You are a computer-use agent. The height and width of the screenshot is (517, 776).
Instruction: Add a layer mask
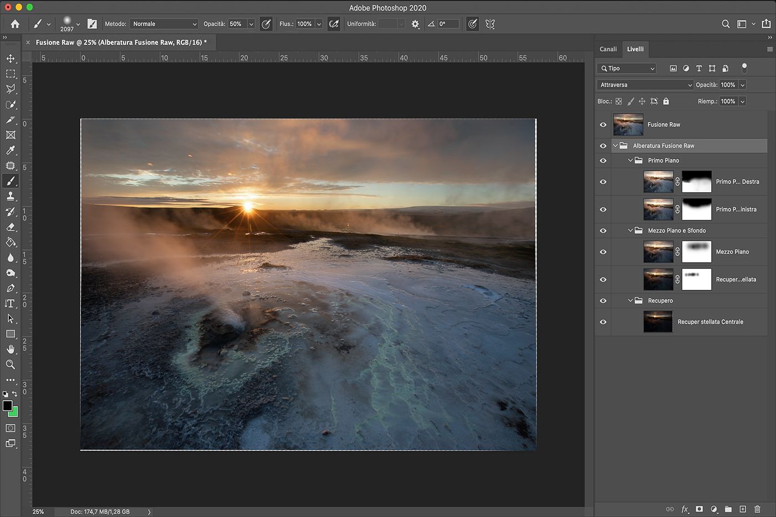pyautogui.click(x=700, y=509)
